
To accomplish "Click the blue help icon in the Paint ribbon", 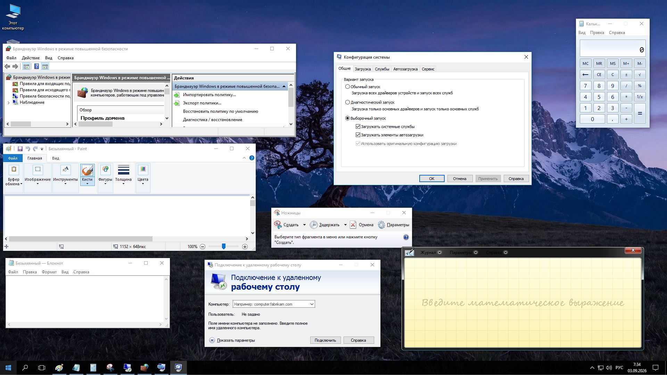I will 252,158.
